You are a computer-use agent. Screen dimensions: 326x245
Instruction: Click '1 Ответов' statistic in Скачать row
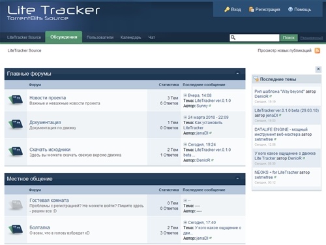tap(170, 155)
